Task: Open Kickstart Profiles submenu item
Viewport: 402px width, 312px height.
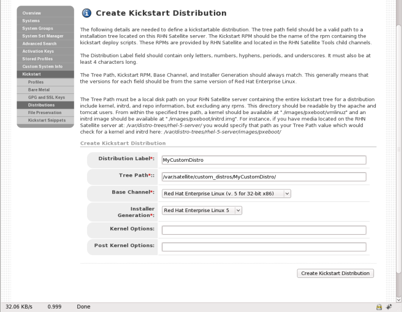Action: [37, 81]
